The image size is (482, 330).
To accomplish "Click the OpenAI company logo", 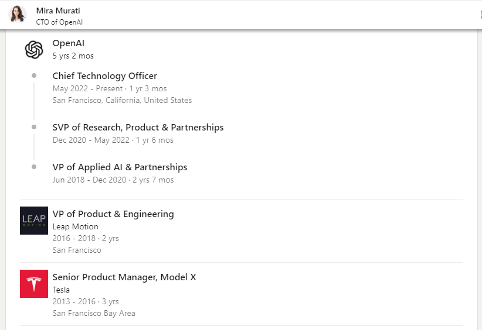I will coord(34,50).
